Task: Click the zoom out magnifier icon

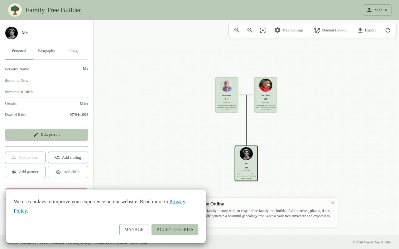Action: point(237,30)
